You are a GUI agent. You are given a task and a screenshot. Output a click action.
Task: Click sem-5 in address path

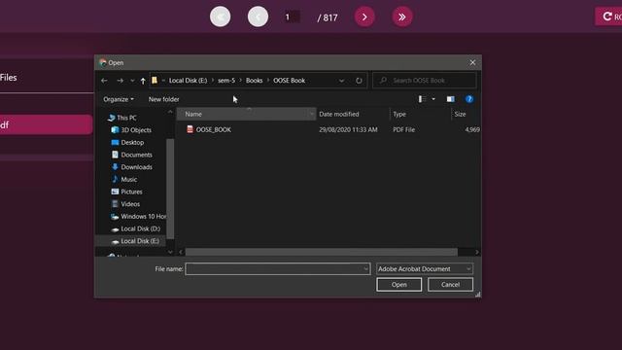[x=226, y=81]
